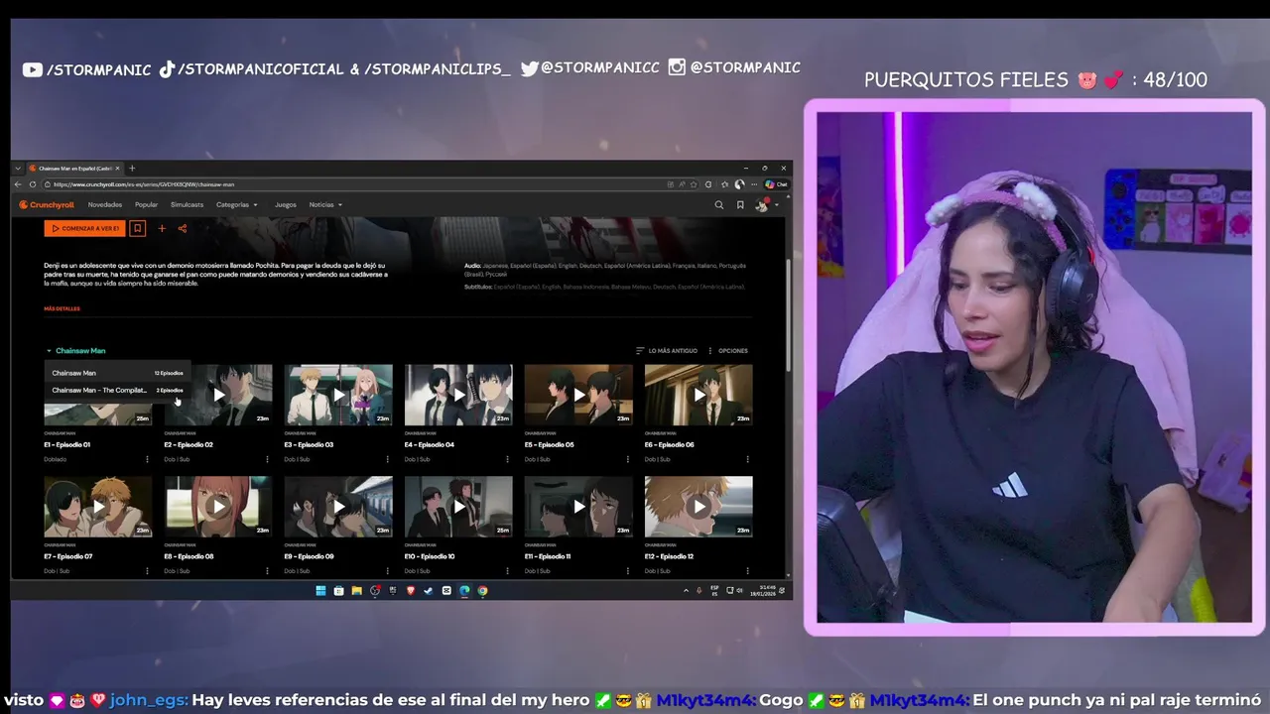
Task: Expand the Noticias dropdown
Action: coord(325,205)
